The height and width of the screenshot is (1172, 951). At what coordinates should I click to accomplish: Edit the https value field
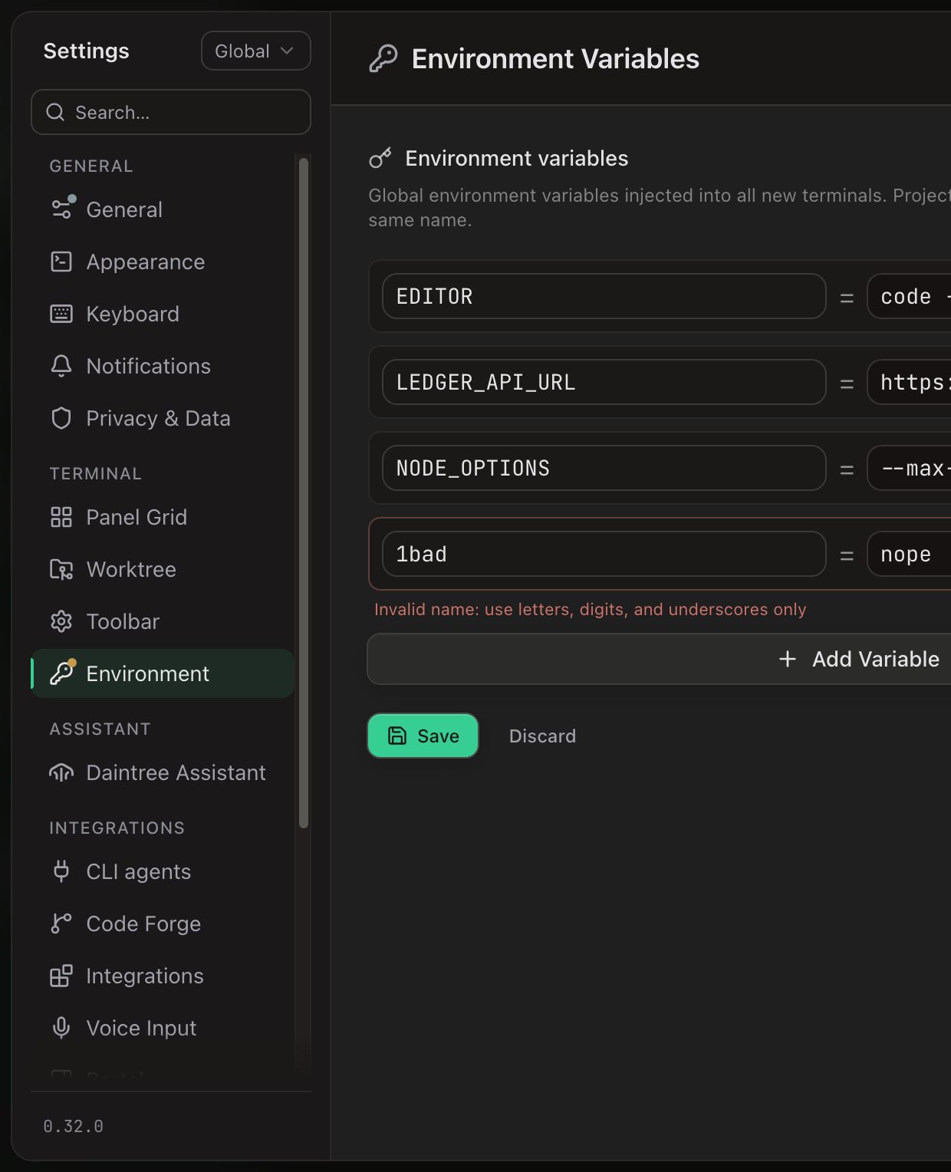click(910, 382)
